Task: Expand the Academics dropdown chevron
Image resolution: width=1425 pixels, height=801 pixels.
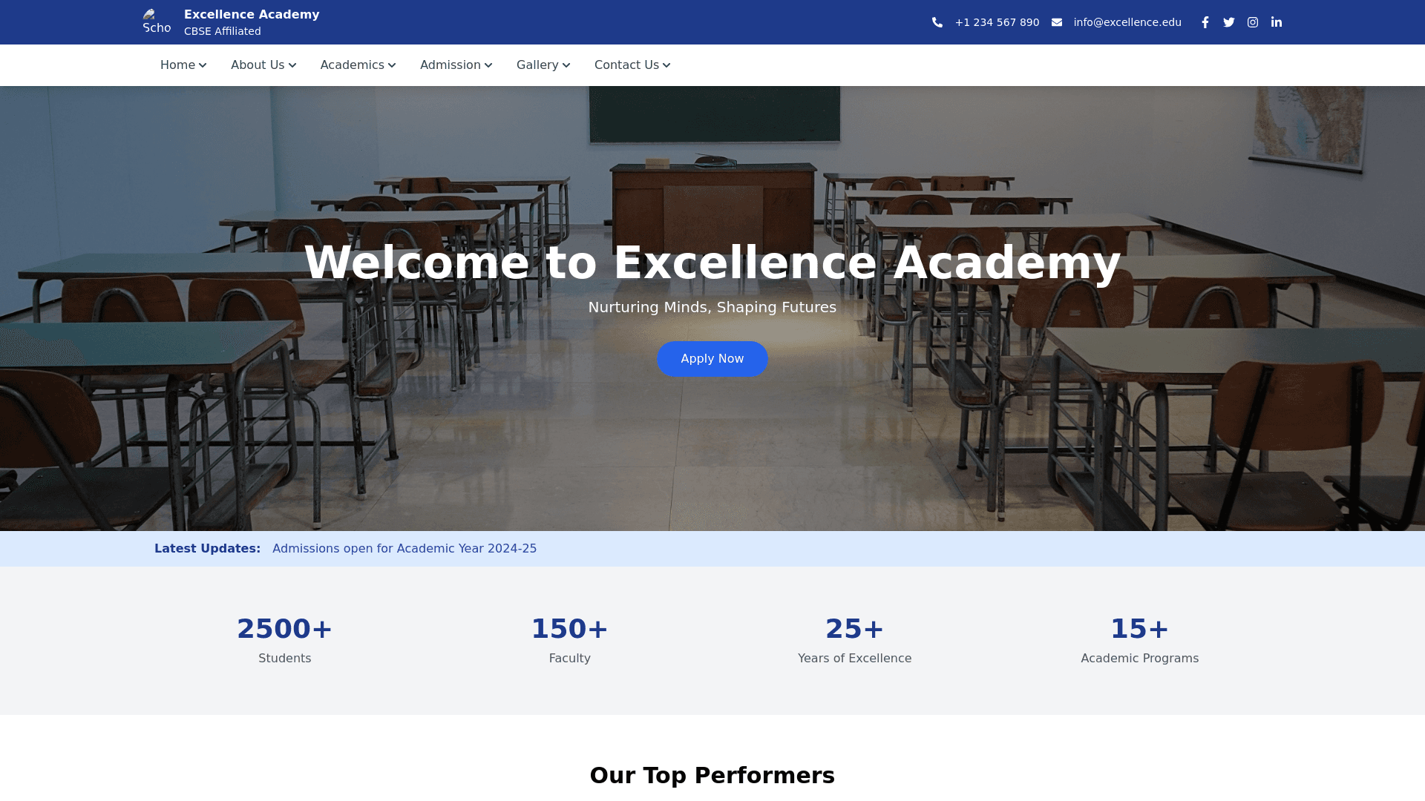Action: click(x=392, y=65)
